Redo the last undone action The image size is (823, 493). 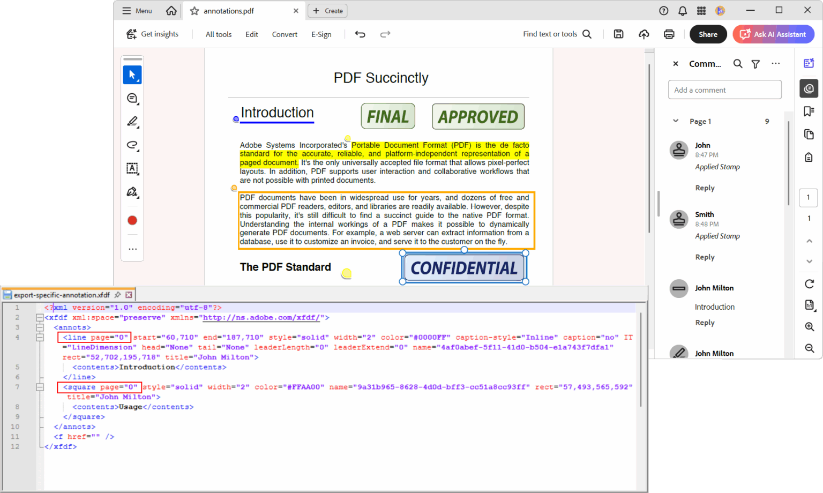[385, 34]
